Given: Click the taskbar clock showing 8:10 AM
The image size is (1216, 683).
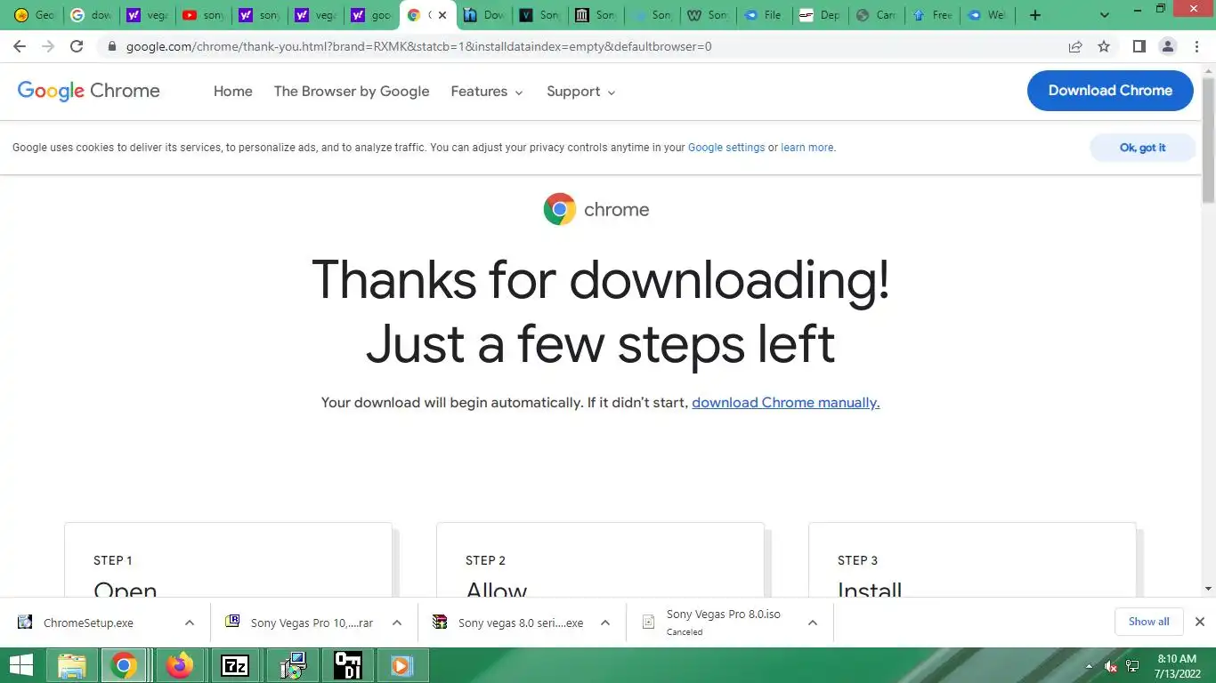Looking at the screenshot, I should point(1176,666).
